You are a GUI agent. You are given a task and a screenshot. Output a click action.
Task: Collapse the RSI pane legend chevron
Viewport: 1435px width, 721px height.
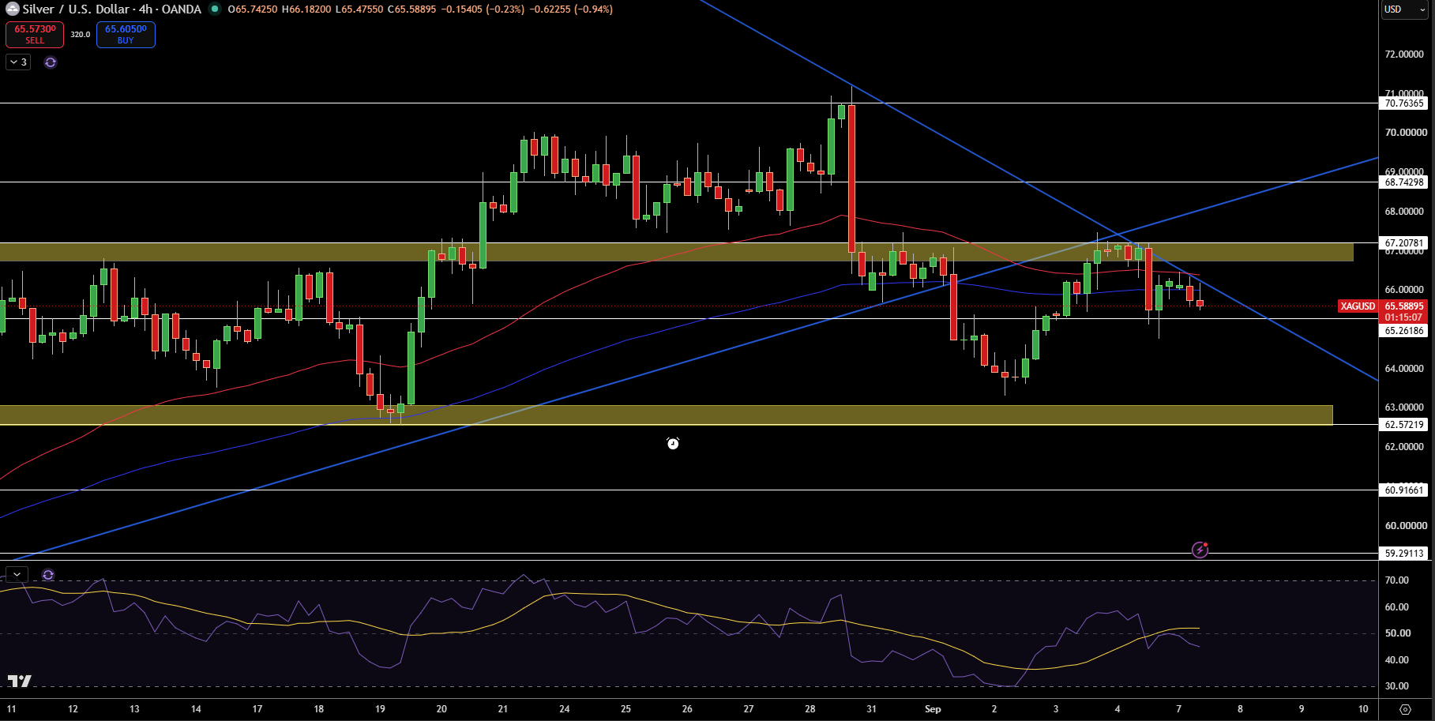click(17, 575)
